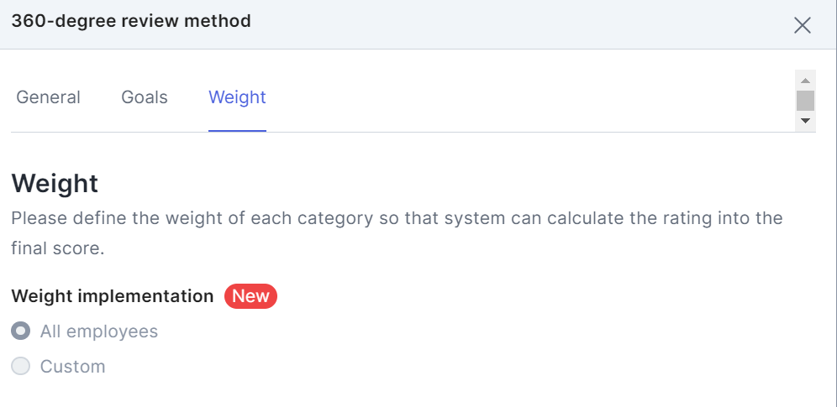This screenshot has height=407, width=837.
Task: Select the Weight tab
Action: [x=237, y=97]
